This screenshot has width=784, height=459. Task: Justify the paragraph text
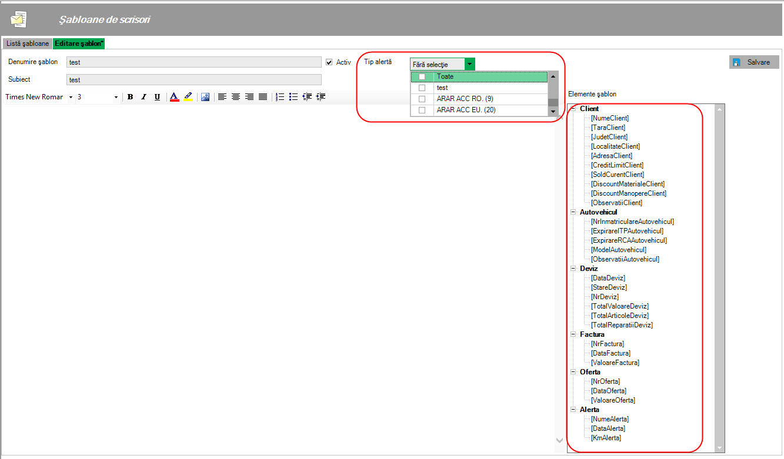[263, 97]
